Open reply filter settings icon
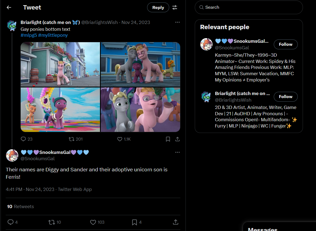The width and height of the screenshot is (316, 231). coord(175,7)
